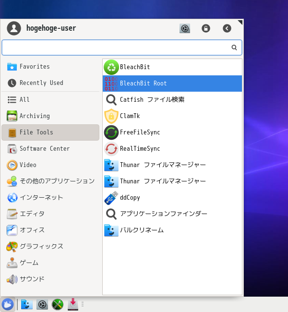Open the settings manager gear icon in header
This screenshot has width=288, height=312.
pos(185,28)
